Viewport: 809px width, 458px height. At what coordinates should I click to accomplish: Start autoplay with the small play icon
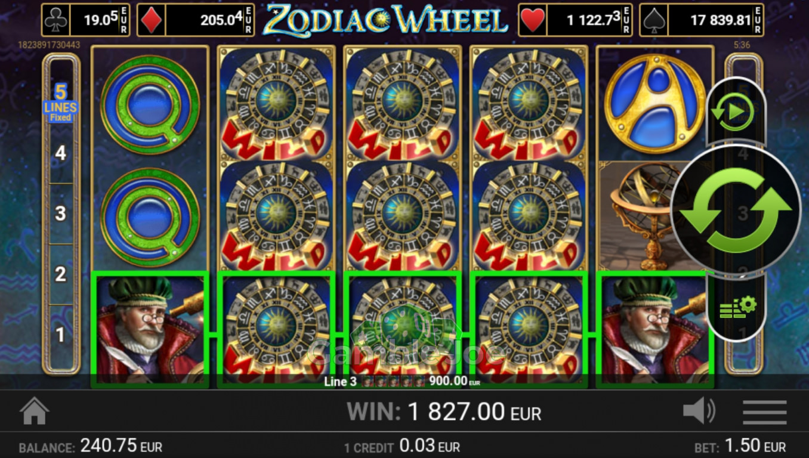[735, 111]
